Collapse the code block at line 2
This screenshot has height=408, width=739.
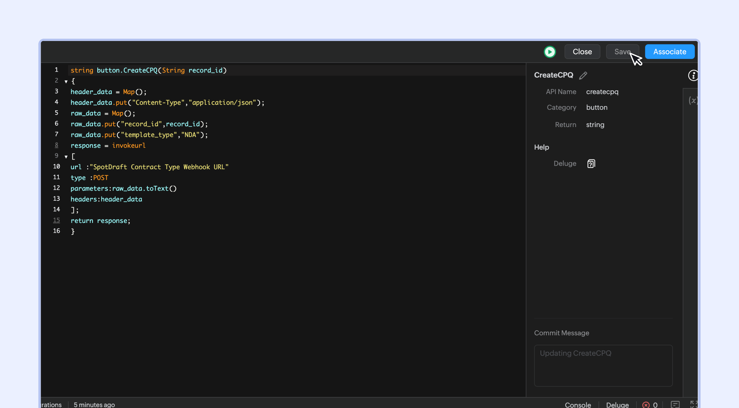point(66,82)
